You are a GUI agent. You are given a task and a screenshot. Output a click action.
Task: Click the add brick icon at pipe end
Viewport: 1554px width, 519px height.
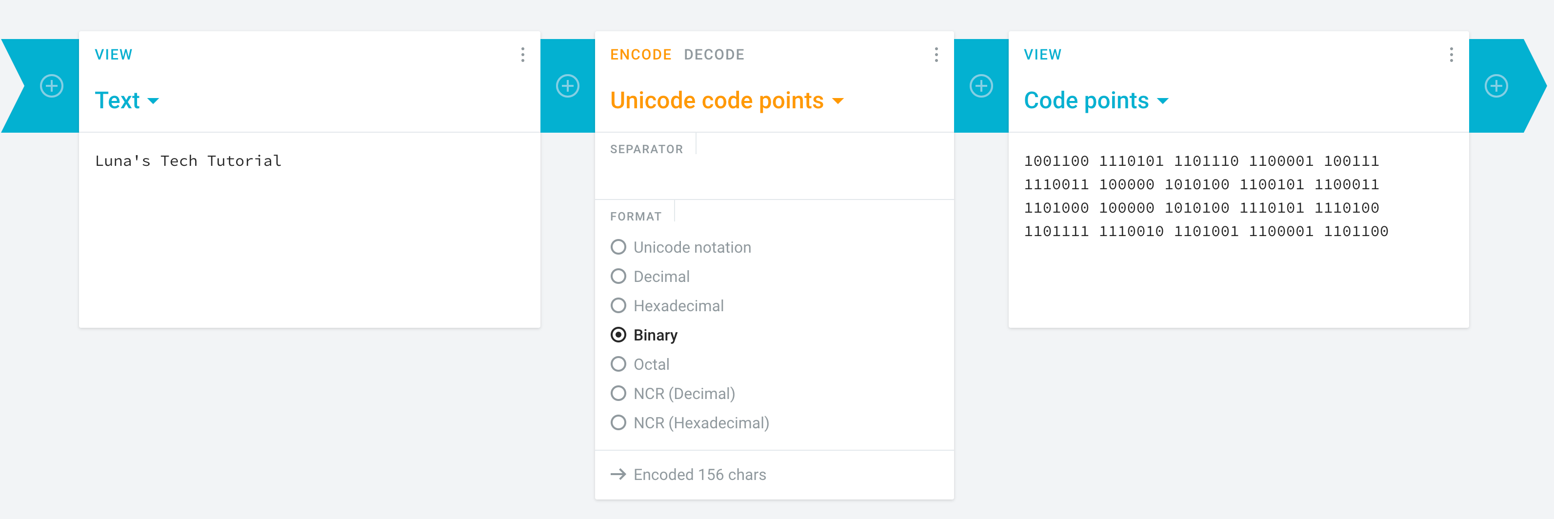(x=1495, y=86)
